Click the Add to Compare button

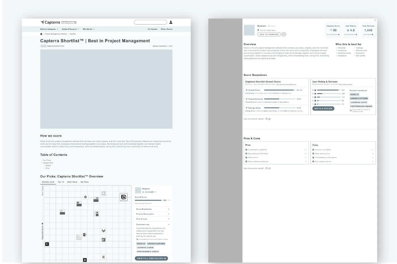(269, 34)
